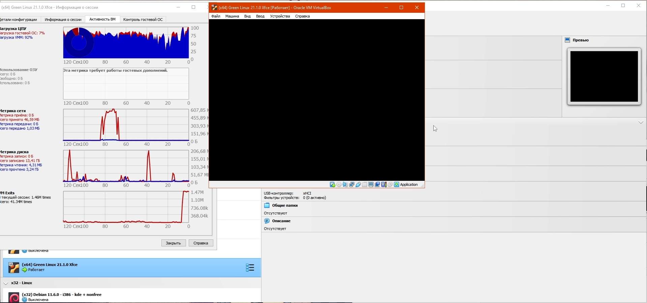Click the x32 - Linux group header label
This screenshot has height=303, width=647.
(22, 283)
